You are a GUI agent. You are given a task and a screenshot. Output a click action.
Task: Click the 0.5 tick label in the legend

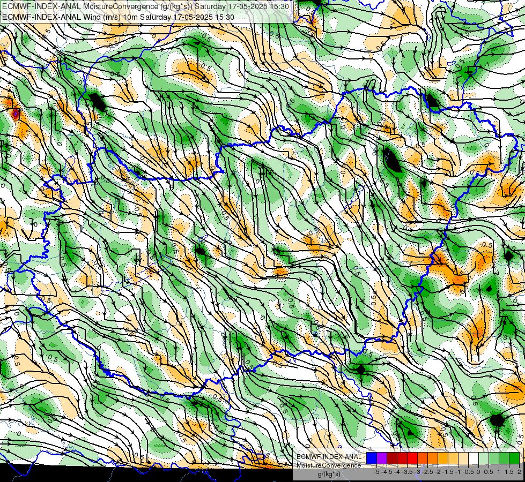point(489,472)
